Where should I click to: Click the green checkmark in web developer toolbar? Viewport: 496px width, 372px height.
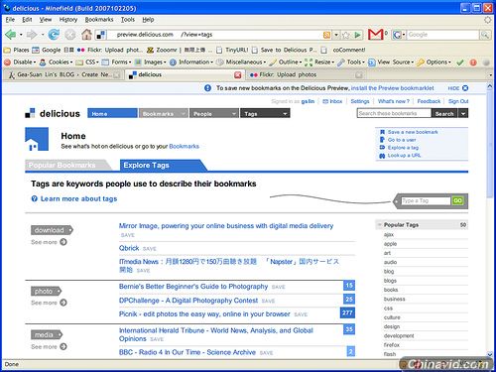coord(460,62)
